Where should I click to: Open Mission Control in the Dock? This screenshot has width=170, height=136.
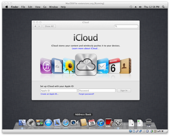point(39,123)
